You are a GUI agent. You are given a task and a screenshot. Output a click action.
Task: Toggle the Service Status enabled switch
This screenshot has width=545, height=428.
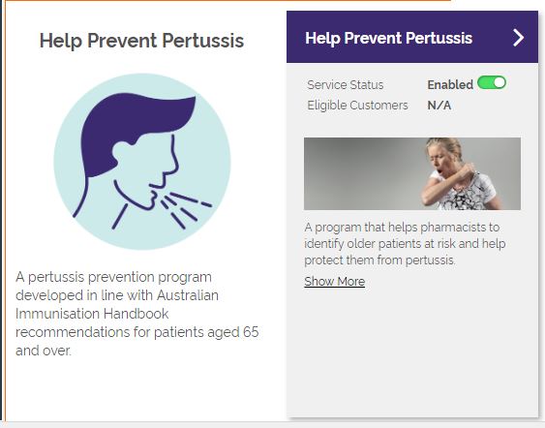coord(492,82)
